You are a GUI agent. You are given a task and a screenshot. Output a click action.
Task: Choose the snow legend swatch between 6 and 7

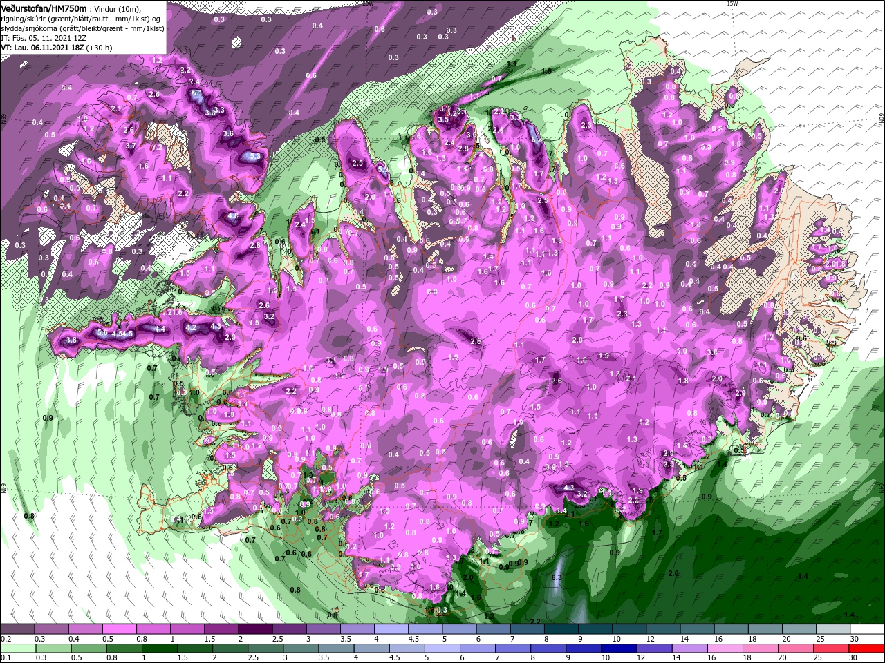click(493, 629)
